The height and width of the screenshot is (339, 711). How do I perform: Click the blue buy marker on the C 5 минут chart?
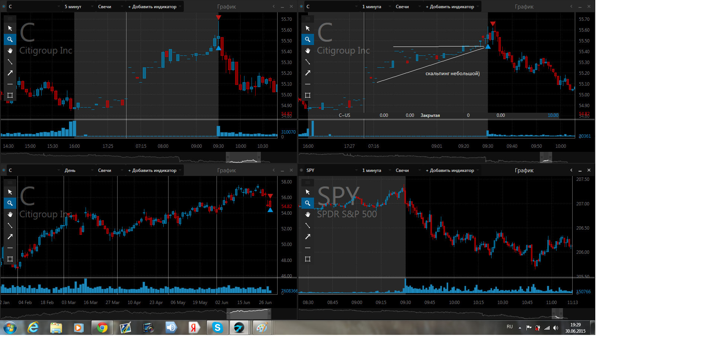coord(218,48)
